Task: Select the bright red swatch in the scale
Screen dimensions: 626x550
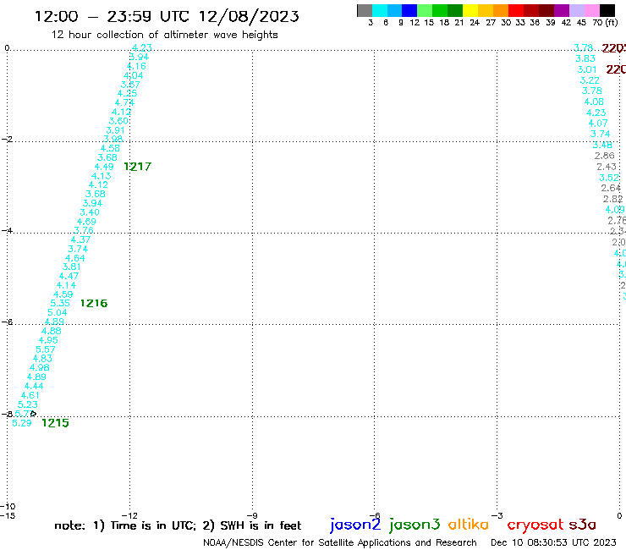Action: [x=516, y=10]
